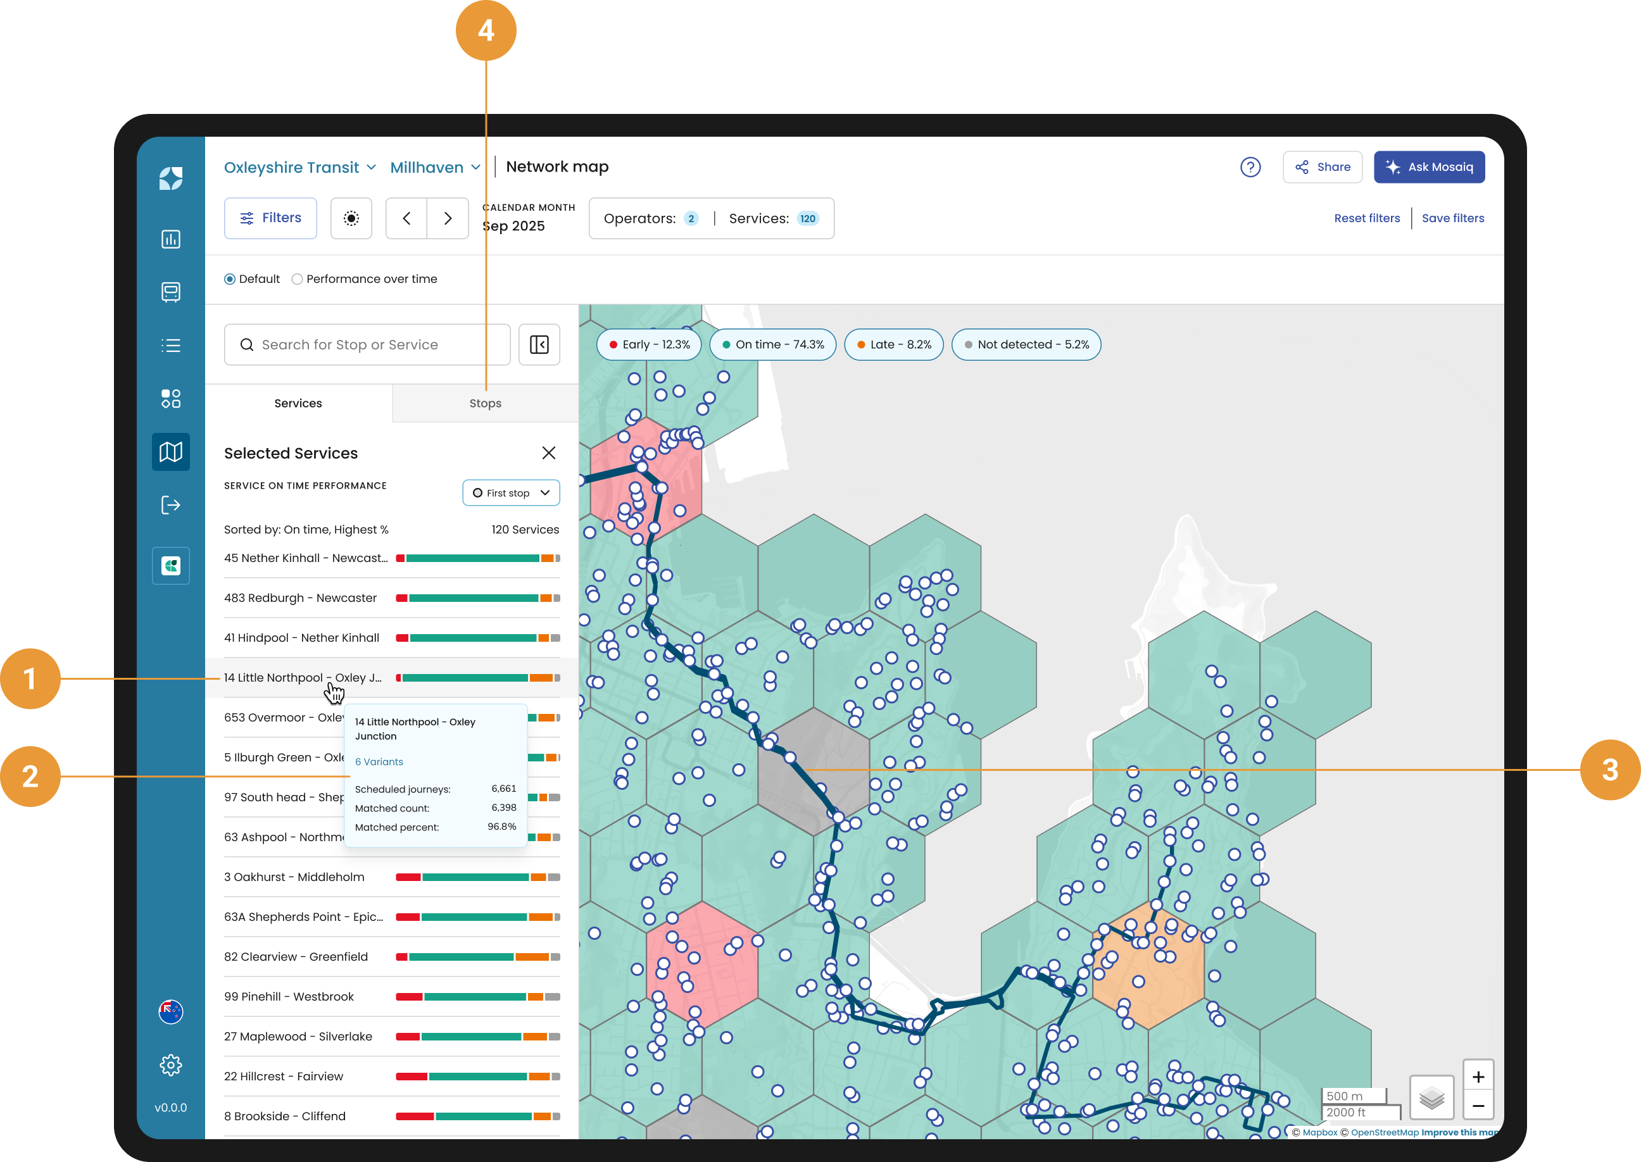Click the Search for Stop or Service field

pyautogui.click(x=367, y=345)
